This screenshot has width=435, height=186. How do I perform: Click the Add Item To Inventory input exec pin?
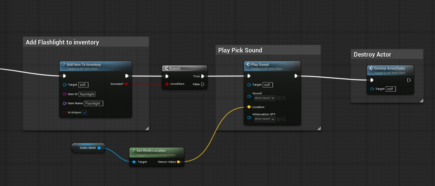(65, 76)
